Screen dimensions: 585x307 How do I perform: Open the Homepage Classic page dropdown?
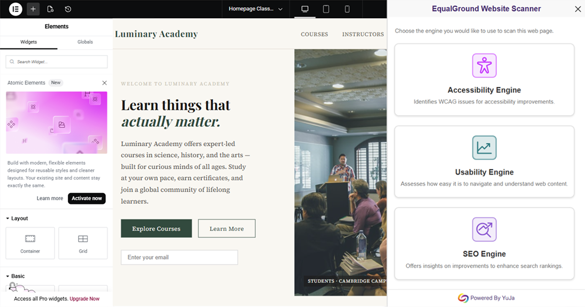tap(256, 9)
